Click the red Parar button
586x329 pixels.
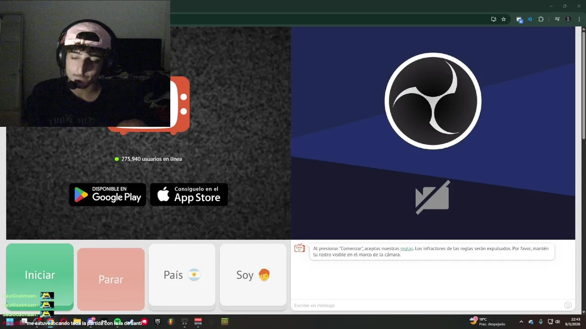[111, 279]
